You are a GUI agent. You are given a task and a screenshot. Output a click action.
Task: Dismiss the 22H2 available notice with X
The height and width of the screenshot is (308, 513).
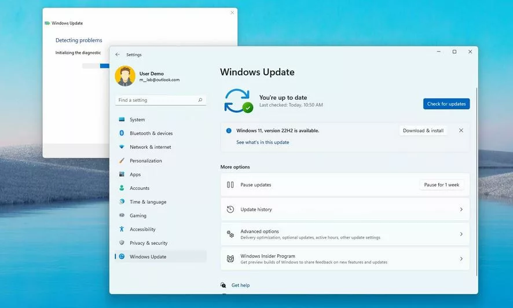[x=461, y=130]
